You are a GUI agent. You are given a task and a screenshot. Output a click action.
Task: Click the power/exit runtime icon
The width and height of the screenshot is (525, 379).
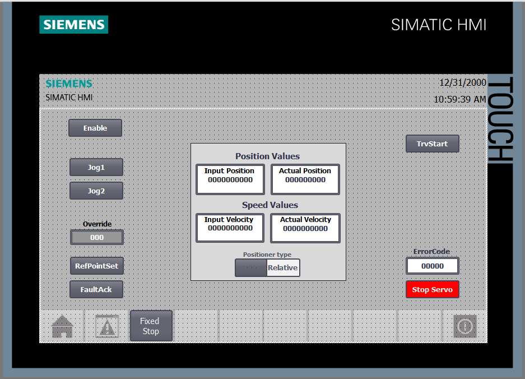(465, 326)
